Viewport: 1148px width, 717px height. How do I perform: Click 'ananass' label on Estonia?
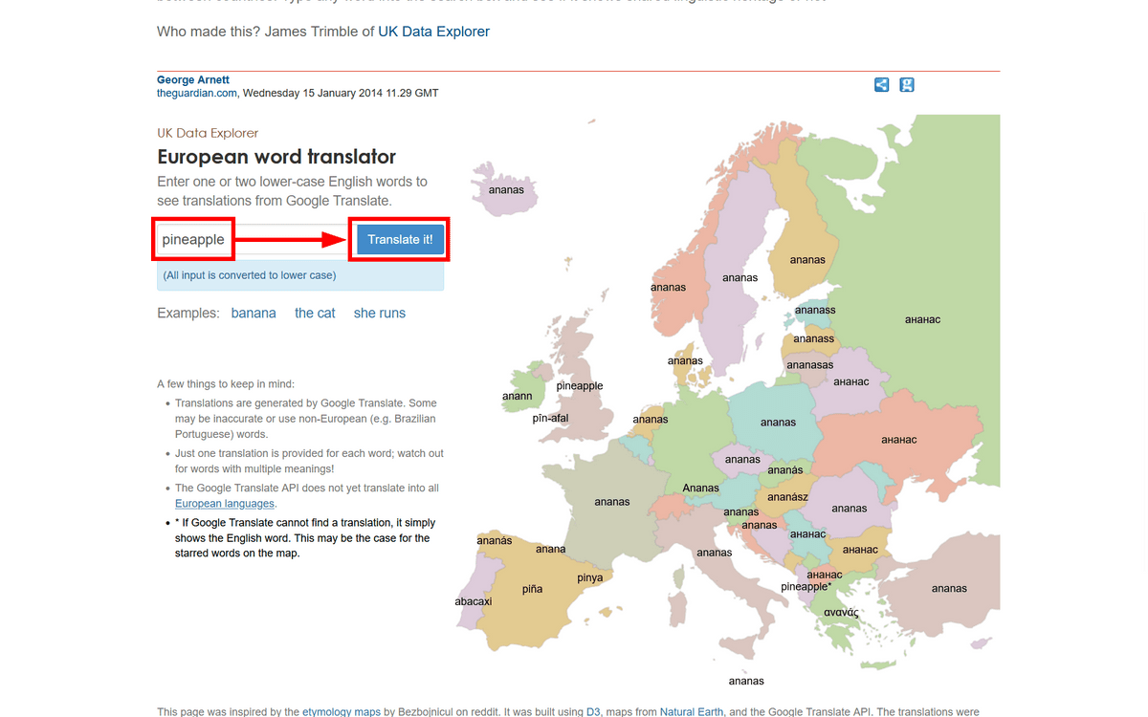(x=815, y=311)
